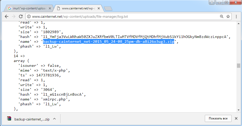Click the name 'xmlrpc.php'
The image size is (242, 126).
coord(54,99)
